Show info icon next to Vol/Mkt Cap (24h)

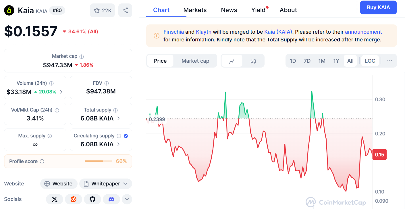[x=57, y=110]
